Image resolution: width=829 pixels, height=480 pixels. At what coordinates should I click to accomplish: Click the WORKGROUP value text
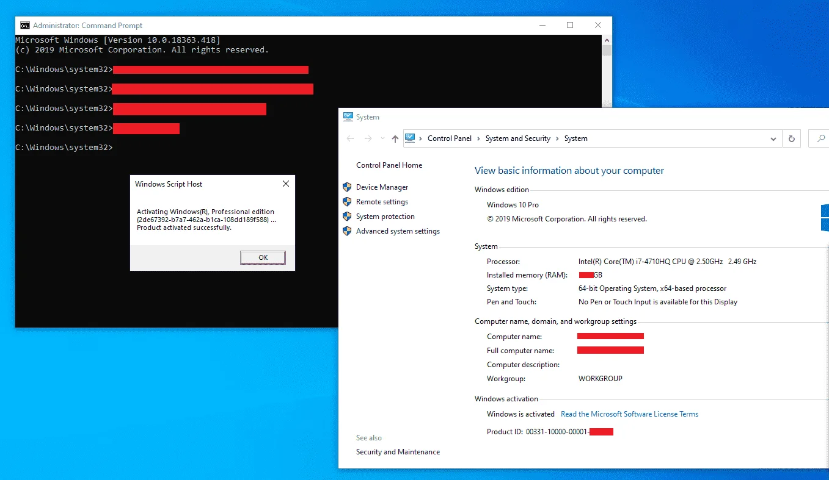pos(601,379)
